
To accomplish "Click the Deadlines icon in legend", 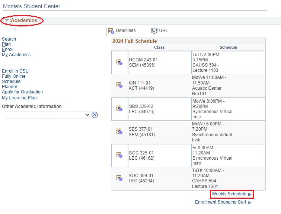I will pyautogui.click(x=111, y=31).
